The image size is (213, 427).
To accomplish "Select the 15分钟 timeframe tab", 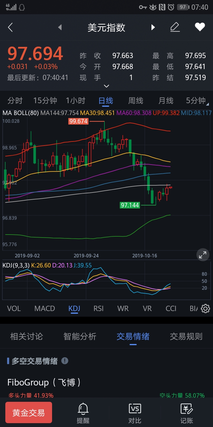I will click(x=45, y=101).
